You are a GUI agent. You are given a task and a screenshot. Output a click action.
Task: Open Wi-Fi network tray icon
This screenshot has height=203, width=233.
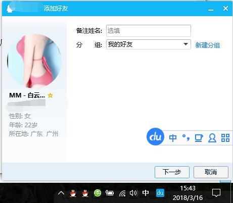(122, 193)
